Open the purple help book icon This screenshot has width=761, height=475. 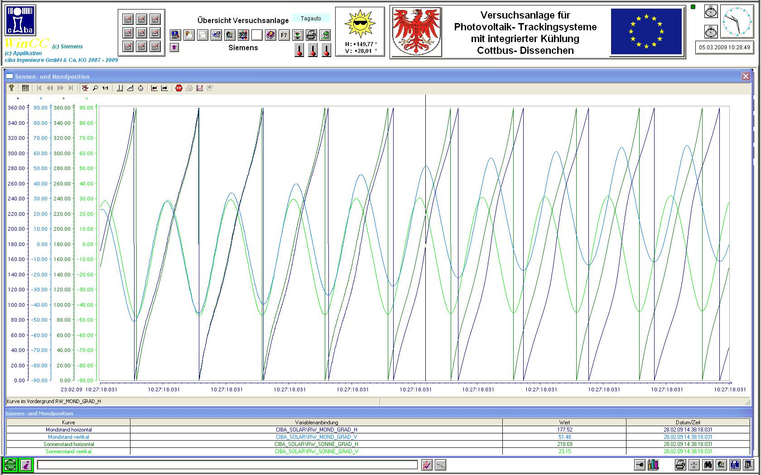click(x=270, y=35)
